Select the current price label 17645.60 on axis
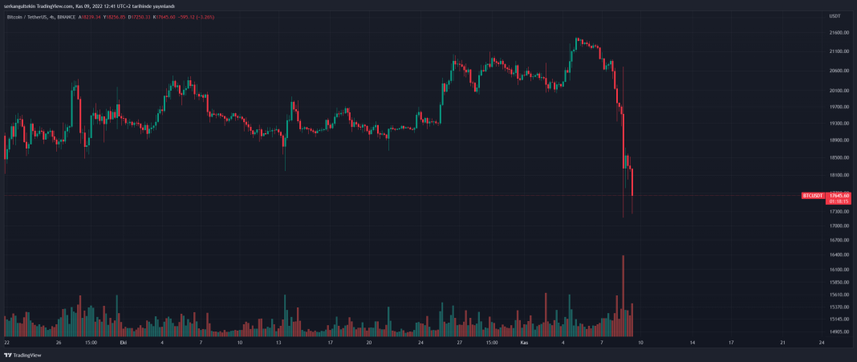 tap(839, 195)
